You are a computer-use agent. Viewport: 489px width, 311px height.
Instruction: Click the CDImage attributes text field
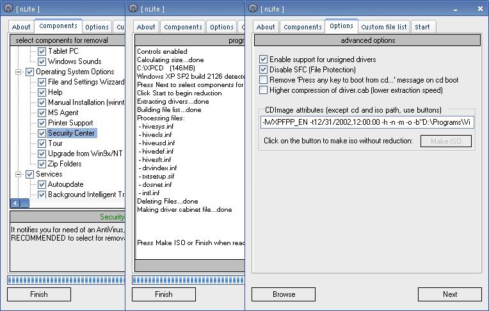(367, 122)
